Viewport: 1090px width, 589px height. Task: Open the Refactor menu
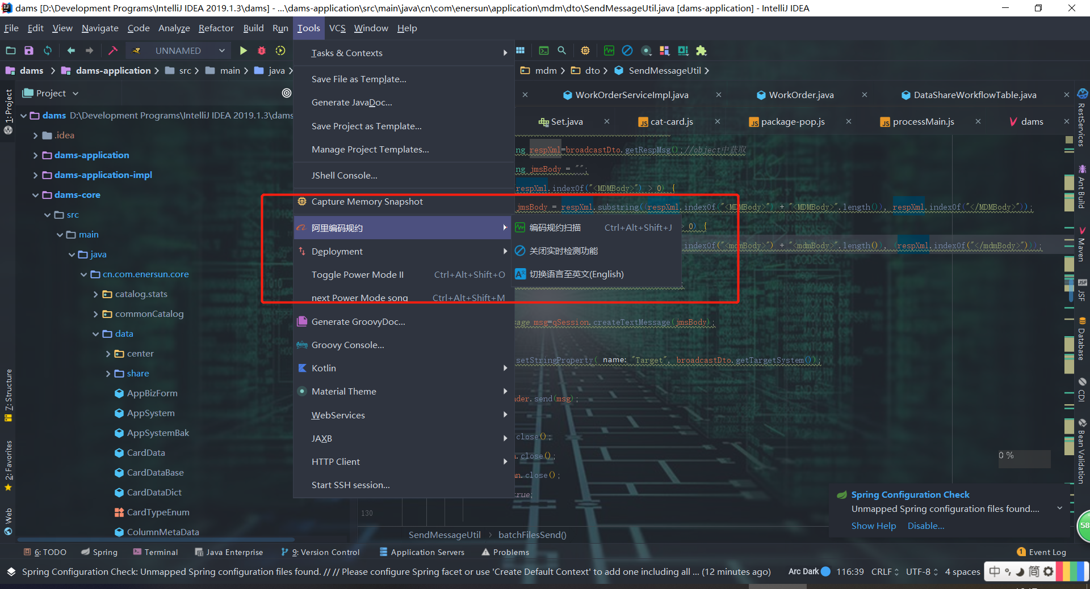(x=216, y=28)
